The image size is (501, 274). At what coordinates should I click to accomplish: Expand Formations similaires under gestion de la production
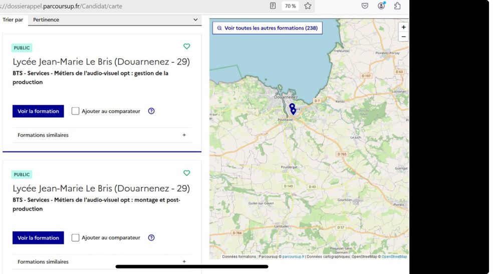click(x=102, y=135)
